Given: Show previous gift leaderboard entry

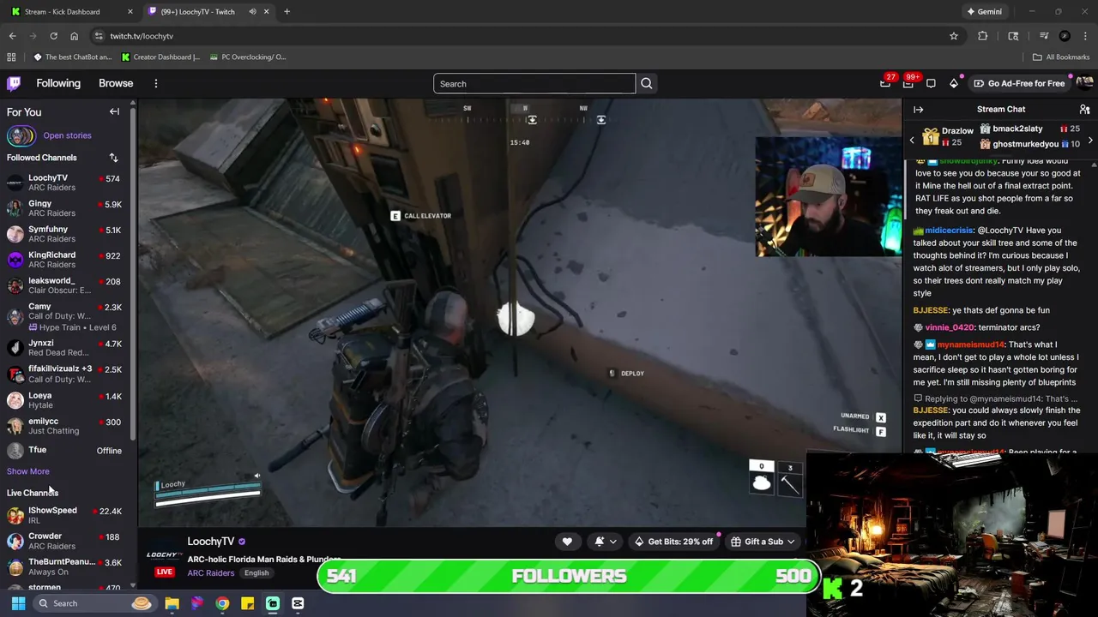Looking at the screenshot, I should click(x=912, y=140).
